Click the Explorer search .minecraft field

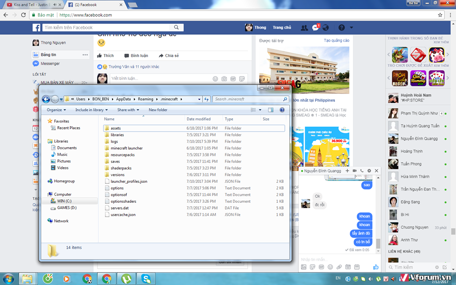(x=248, y=99)
